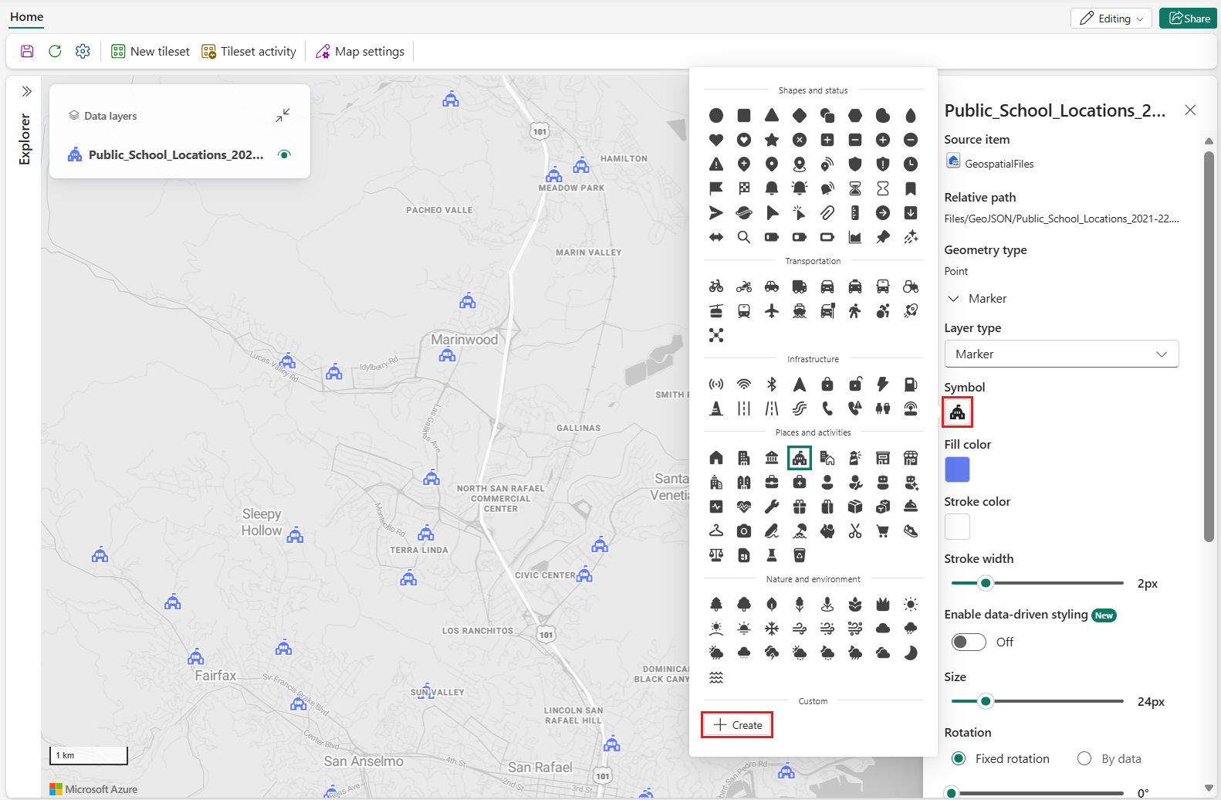The image size is (1221, 800).
Task: Open the Fill color swatch
Action: click(x=957, y=469)
